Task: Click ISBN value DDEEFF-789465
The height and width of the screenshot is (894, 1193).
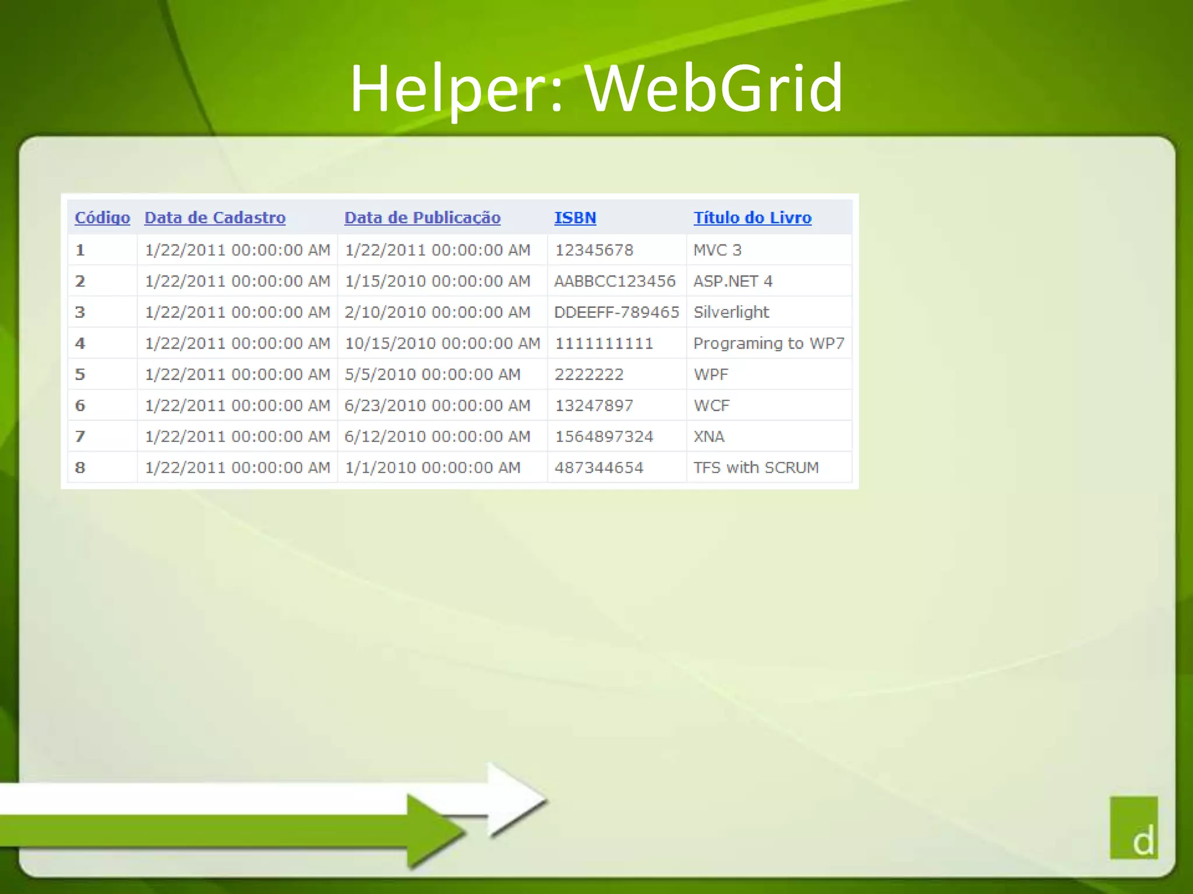Action: (616, 313)
